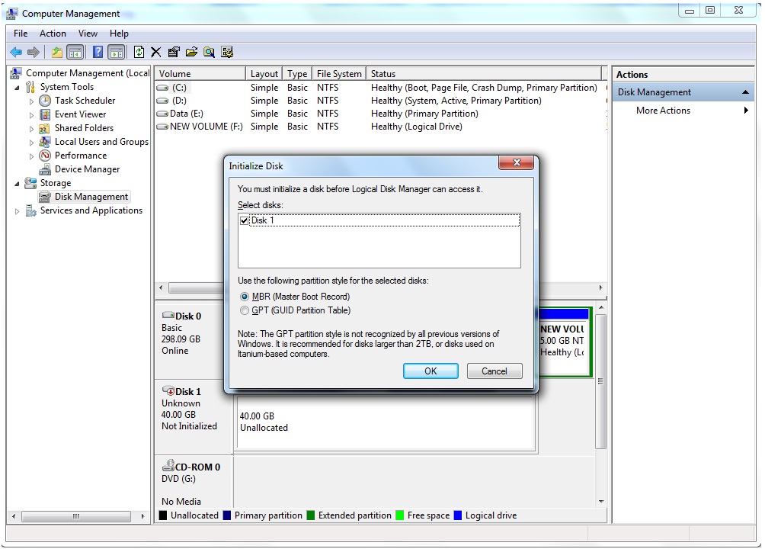Sort by the Volume column header
Screen dimensions: 765x549
[x=200, y=74]
